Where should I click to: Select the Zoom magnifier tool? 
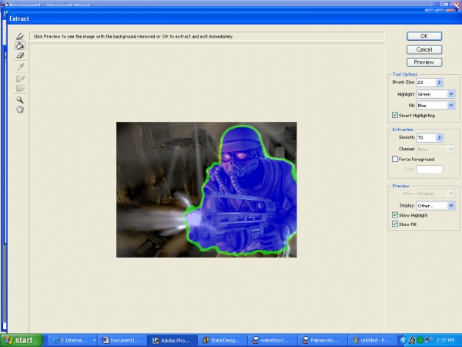pyautogui.click(x=20, y=99)
